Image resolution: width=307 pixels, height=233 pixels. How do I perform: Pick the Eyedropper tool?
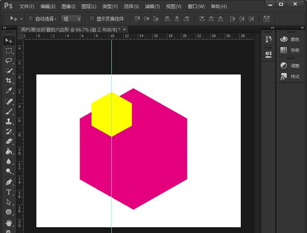[x=9, y=91]
